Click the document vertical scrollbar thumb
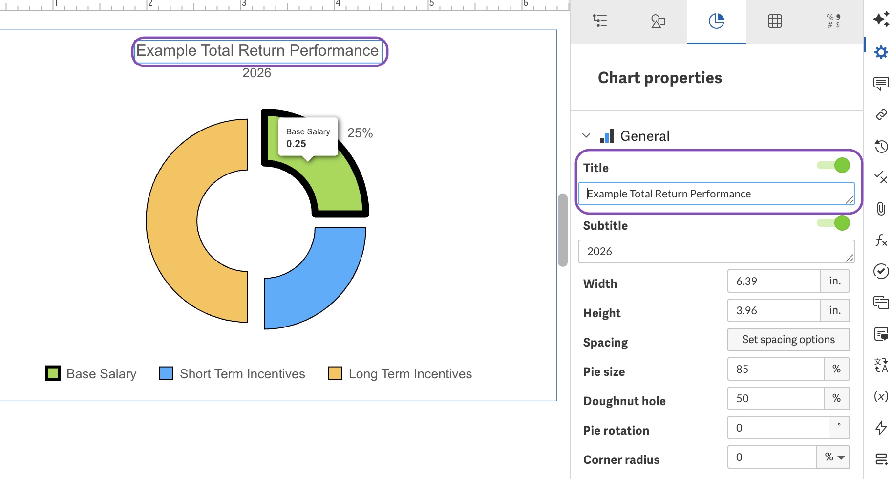Image resolution: width=893 pixels, height=479 pixels. point(563,230)
